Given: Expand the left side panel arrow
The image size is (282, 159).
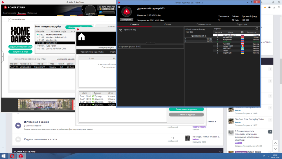Looking at the screenshot, I should point(3,57).
